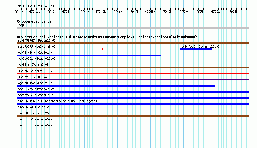Click the 47949k ruler tick label
The width and height of the screenshot is (257, 148).
[167, 12]
